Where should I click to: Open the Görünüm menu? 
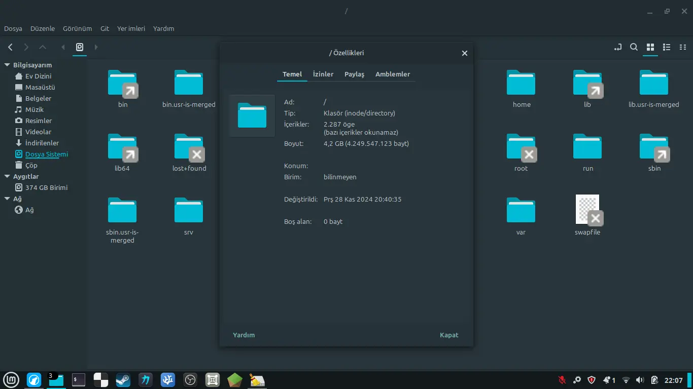coord(77,28)
